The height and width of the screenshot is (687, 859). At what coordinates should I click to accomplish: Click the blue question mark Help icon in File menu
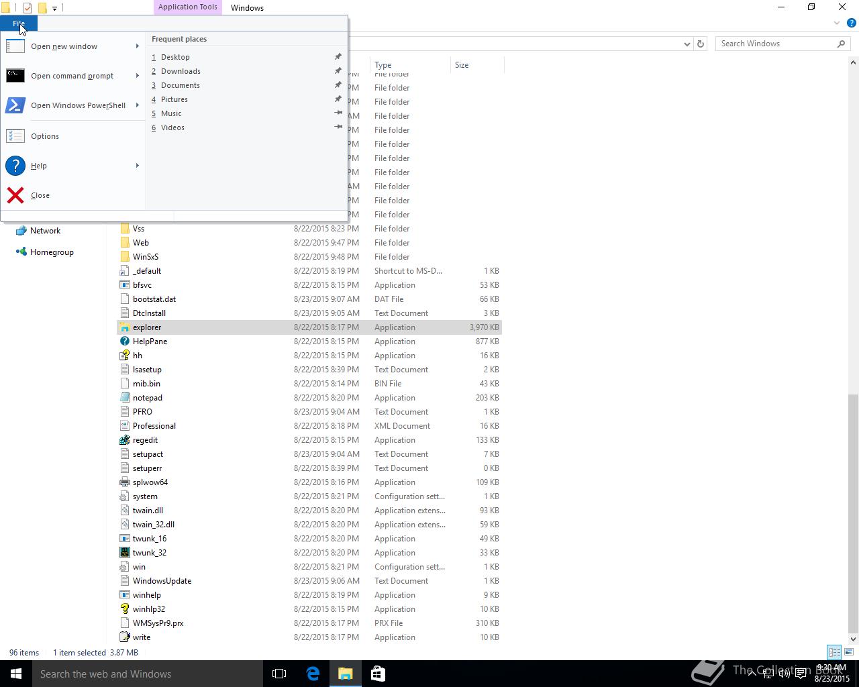tap(15, 166)
